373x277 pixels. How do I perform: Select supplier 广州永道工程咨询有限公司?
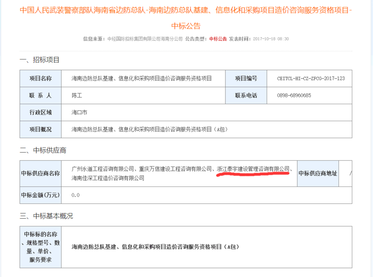(103, 169)
